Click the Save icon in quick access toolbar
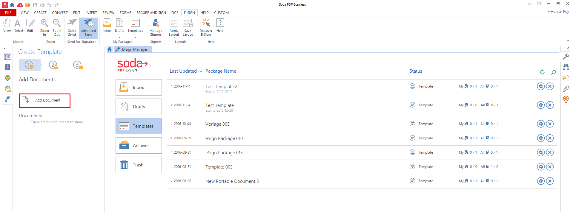This screenshot has width=570, height=212. (x=35, y=5)
